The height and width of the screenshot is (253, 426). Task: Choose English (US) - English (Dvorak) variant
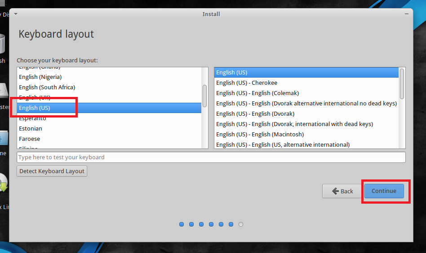(306, 113)
